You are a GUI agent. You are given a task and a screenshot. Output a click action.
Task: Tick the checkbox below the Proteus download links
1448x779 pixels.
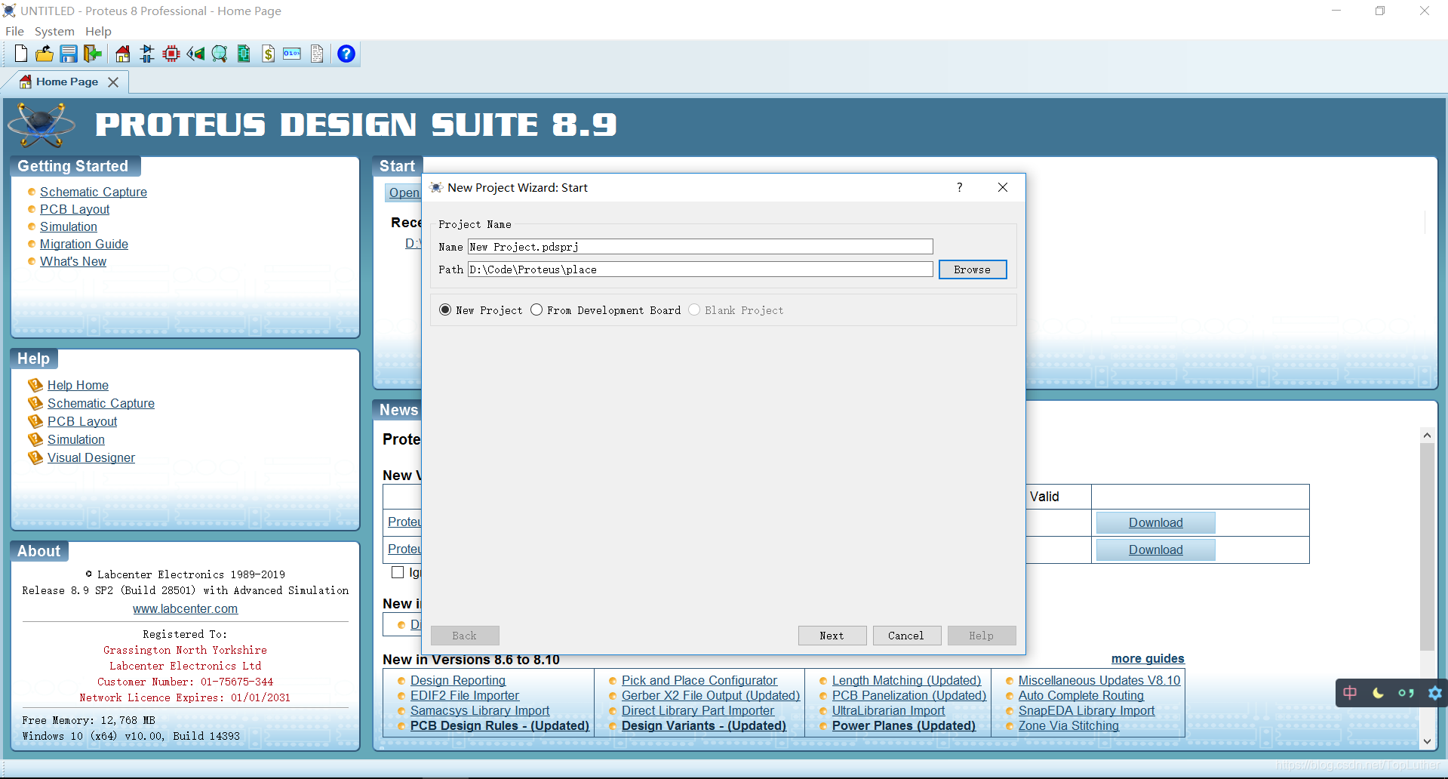[398, 572]
